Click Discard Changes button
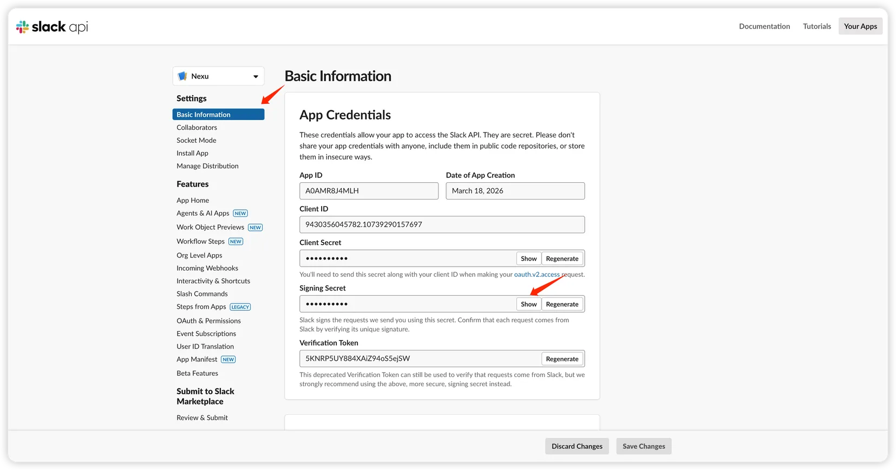This screenshot has height=470, width=896. click(x=577, y=446)
